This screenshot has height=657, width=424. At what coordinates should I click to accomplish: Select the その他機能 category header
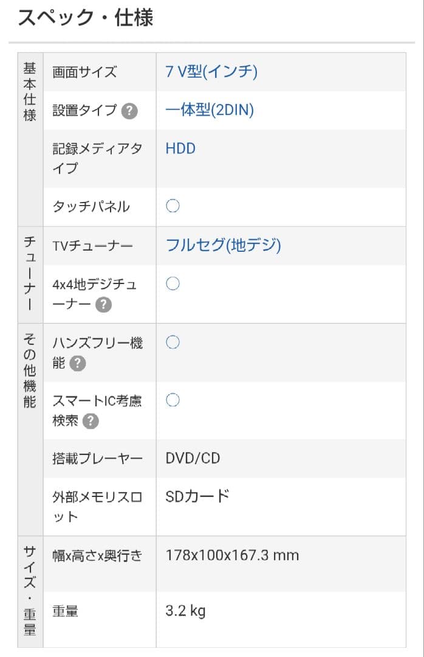tap(30, 370)
